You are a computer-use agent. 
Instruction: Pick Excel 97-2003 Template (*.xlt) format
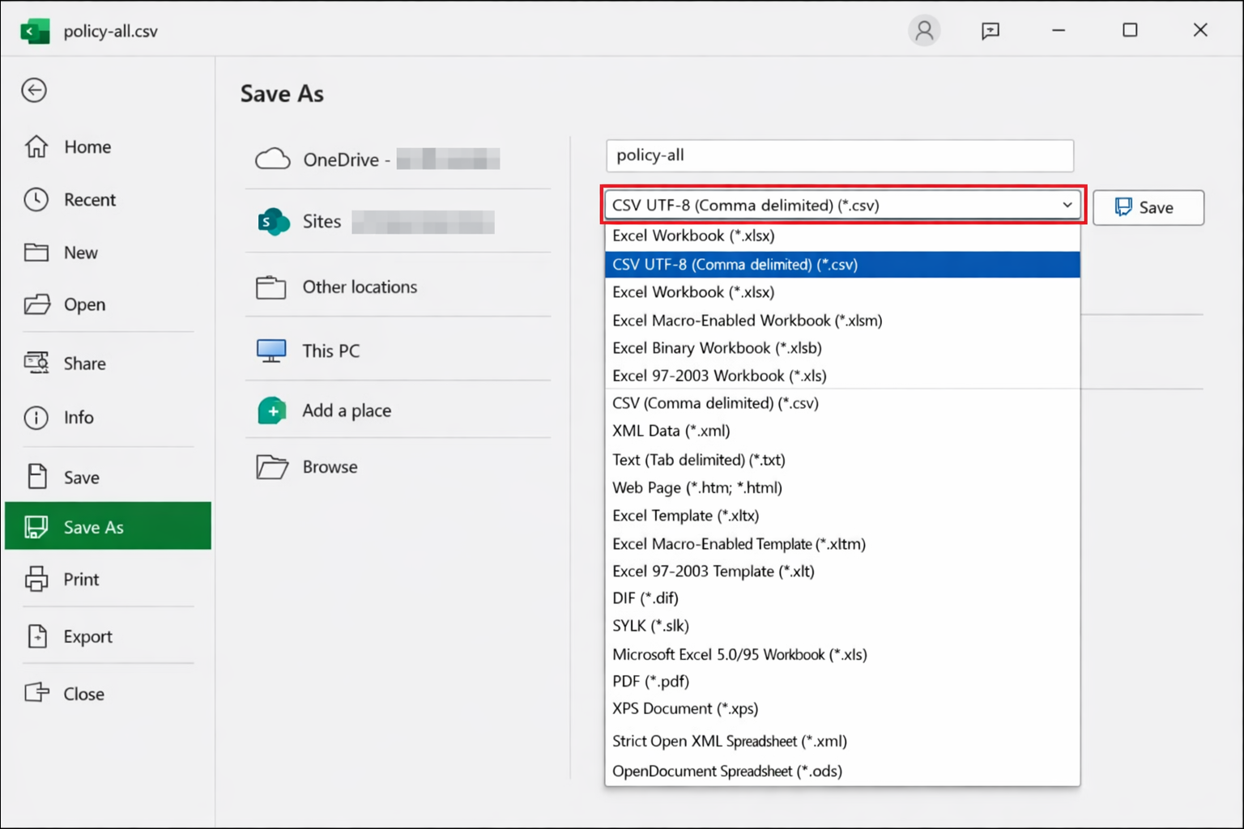842,572
